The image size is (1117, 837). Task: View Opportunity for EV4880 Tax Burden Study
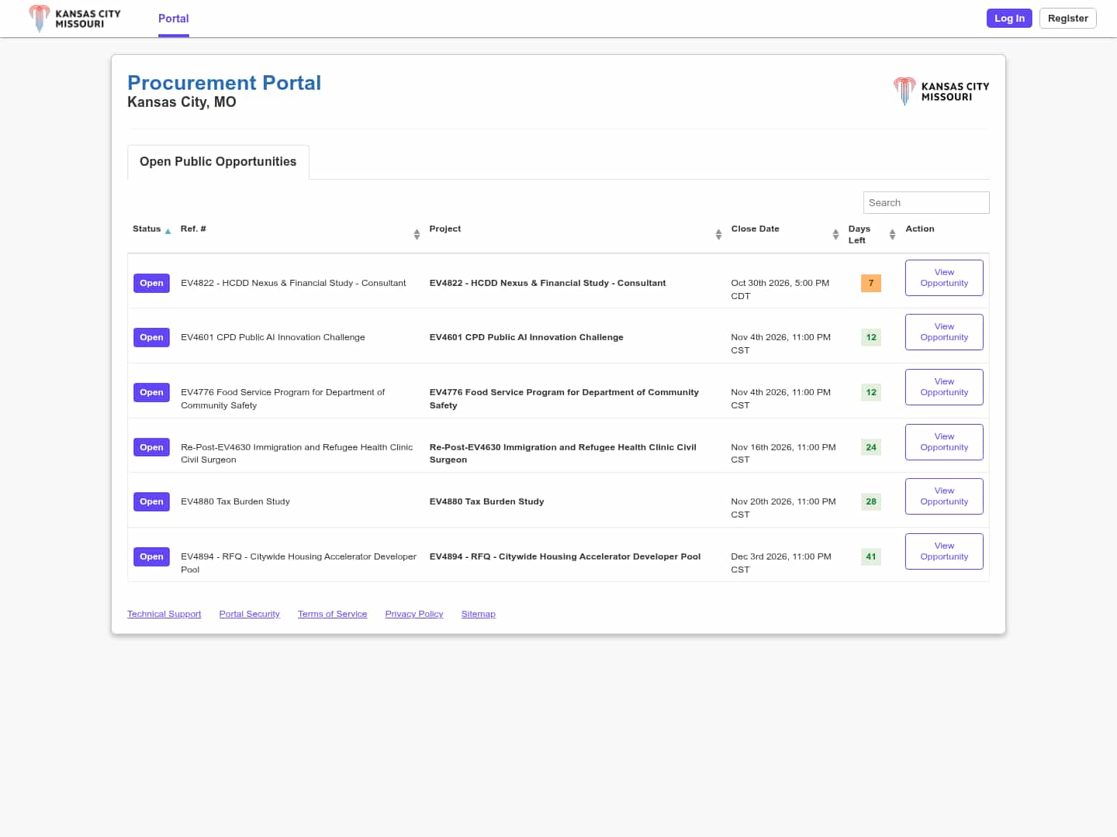944,496
